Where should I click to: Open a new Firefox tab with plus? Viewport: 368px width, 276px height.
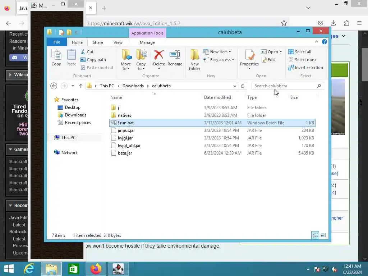coord(104,8)
